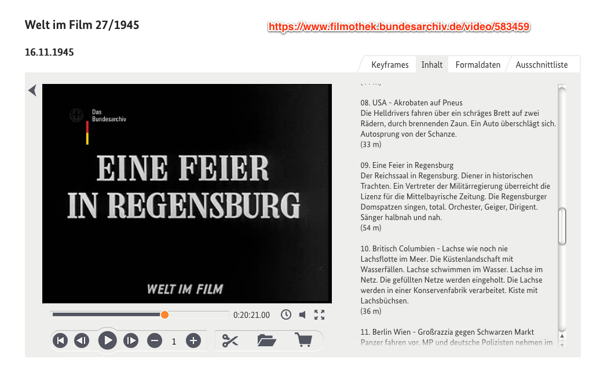Image resolution: width=600 pixels, height=370 pixels.
Task: Jump to start of video
Action: 60,340
